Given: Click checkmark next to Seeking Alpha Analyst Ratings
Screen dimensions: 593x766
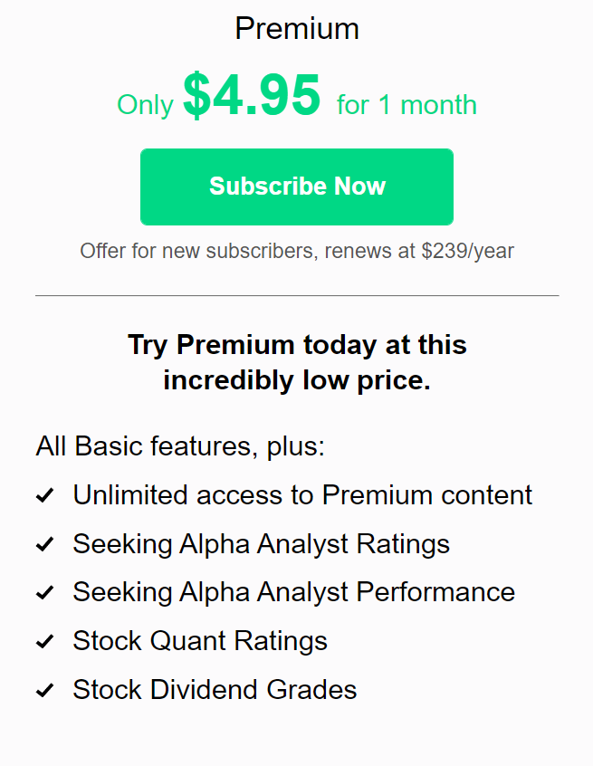Looking at the screenshot, I should pos(44,544).
